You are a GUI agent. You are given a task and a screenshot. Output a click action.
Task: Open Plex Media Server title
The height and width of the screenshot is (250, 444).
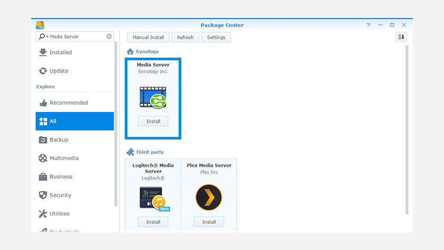click(x=209, y=165)
